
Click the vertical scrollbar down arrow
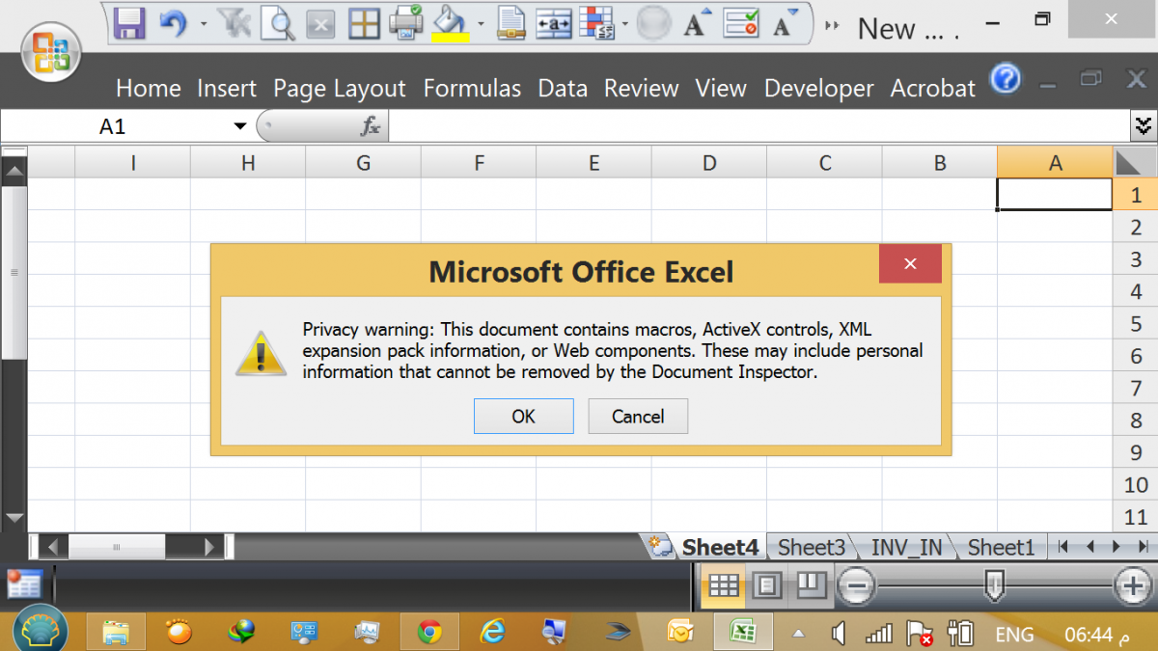click(x=14, y=517)
